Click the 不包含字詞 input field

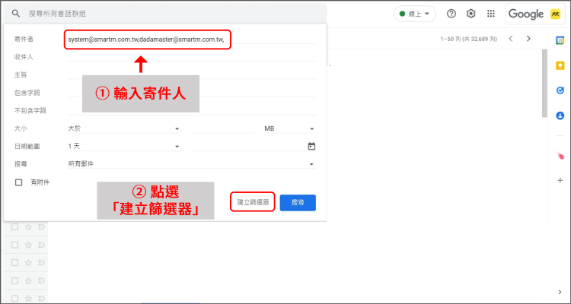click(x=192, y=110)
